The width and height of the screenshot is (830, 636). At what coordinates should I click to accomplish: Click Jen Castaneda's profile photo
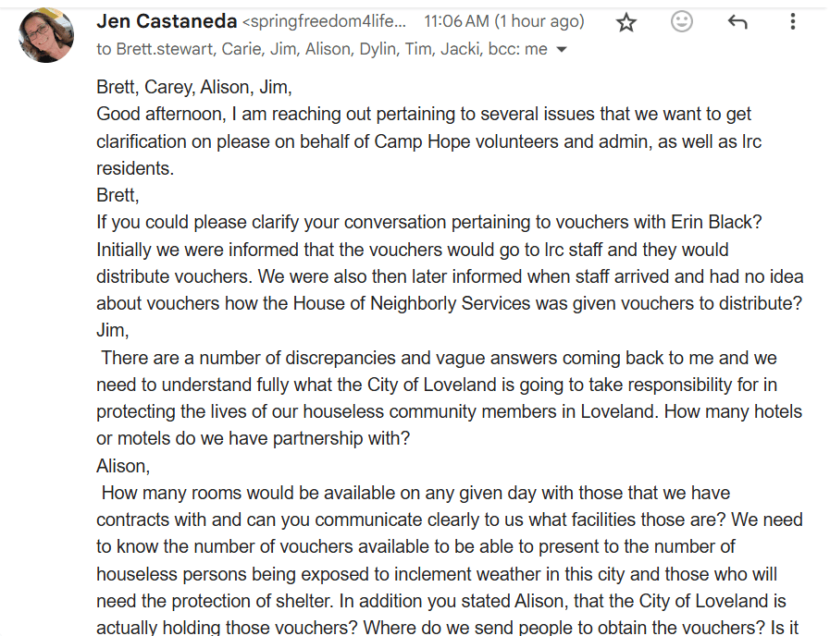tap(46, 35)
